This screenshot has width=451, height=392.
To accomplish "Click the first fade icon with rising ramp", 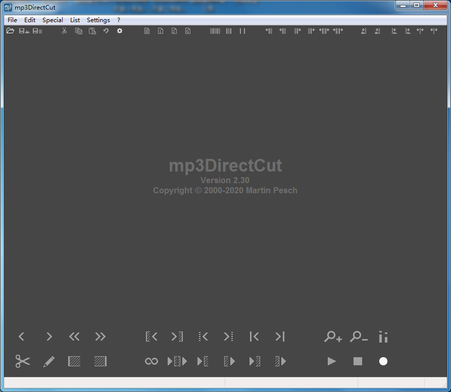I will pyautogui.click(x=364, y=31).
